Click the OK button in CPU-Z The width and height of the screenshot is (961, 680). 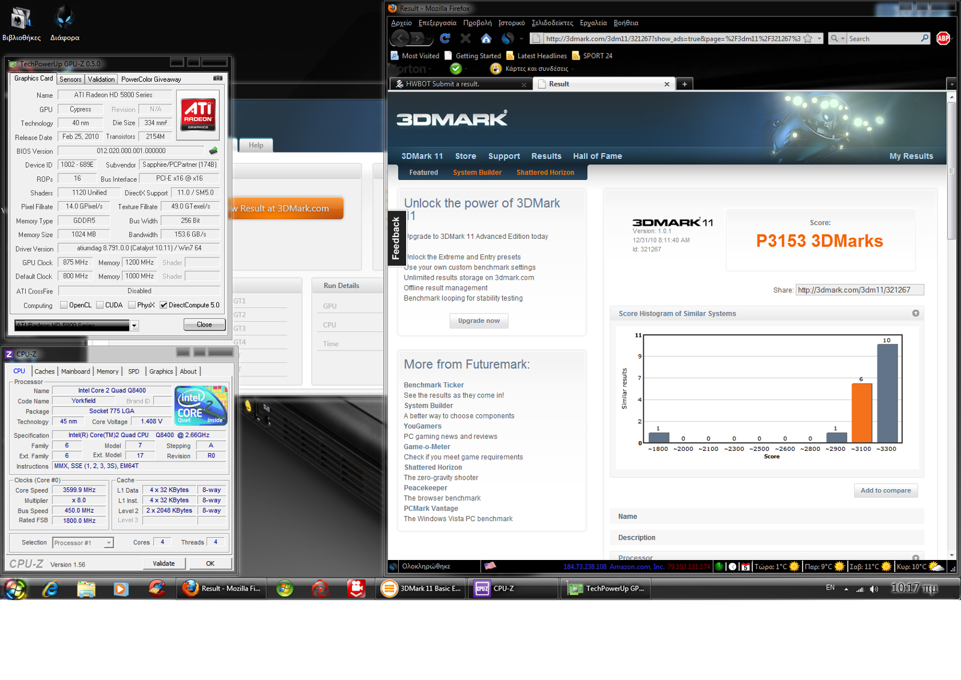click(210, 564)
